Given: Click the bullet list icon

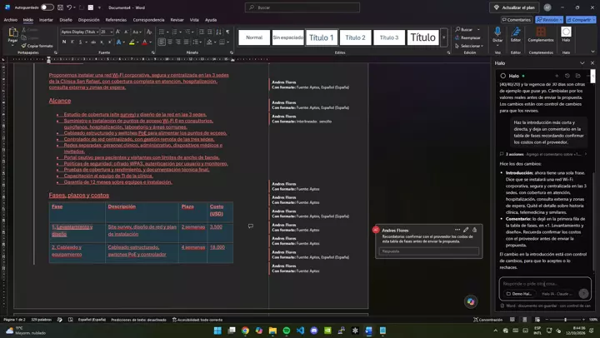Looking at the screenshot, I should [x=162, y=32].
